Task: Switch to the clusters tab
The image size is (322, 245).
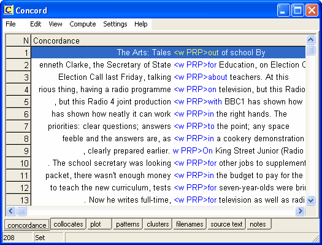Action: point(158,224)
